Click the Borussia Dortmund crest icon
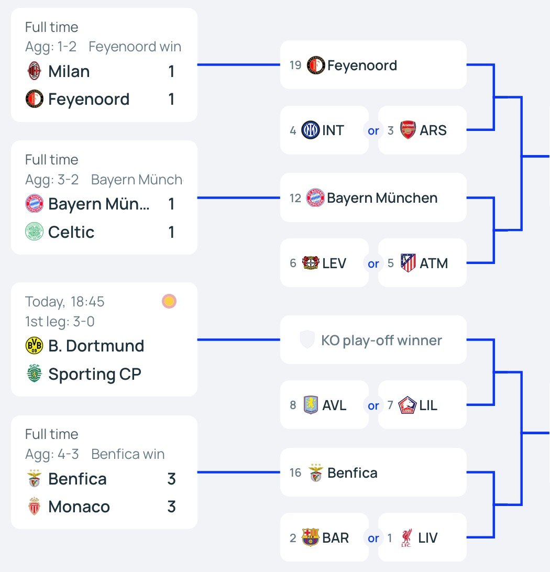Viewport: 550px width, 572px height. point(35,346)
